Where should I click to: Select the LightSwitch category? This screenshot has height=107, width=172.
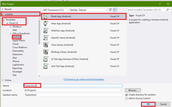tap(18, 65)
